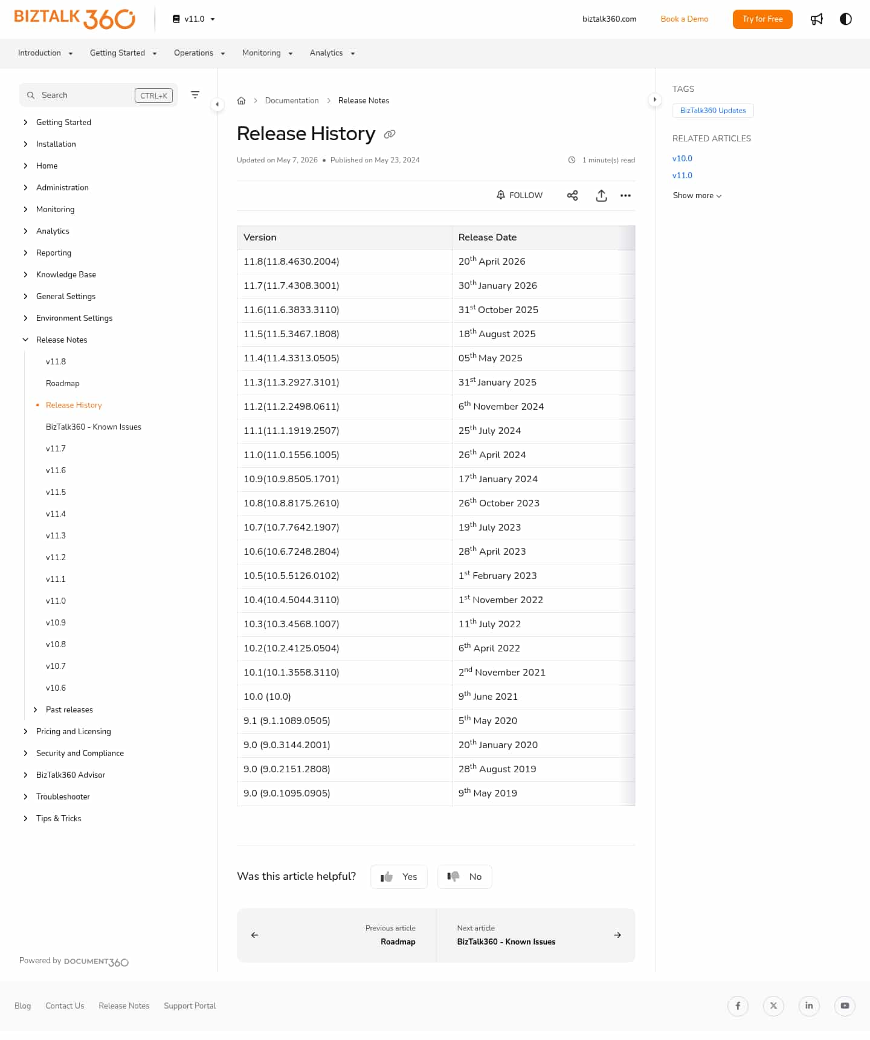The image size is (870, 1040).
Task: Expand Getting Started in sidebar tree
Action: click(x=25, y=122)
